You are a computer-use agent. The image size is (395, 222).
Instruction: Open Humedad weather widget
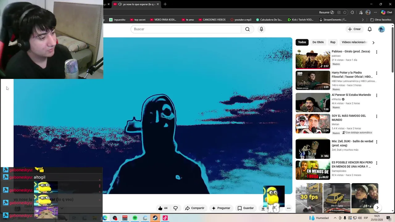tap(319, 218)
